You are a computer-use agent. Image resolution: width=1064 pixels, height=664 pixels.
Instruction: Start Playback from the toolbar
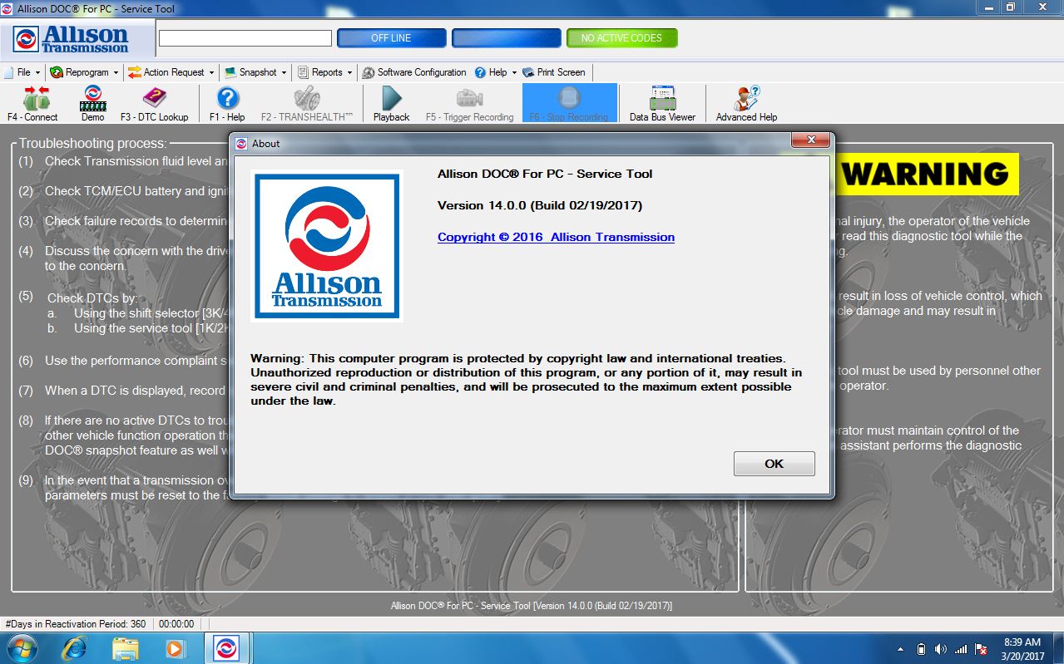(x=391, y=104)
